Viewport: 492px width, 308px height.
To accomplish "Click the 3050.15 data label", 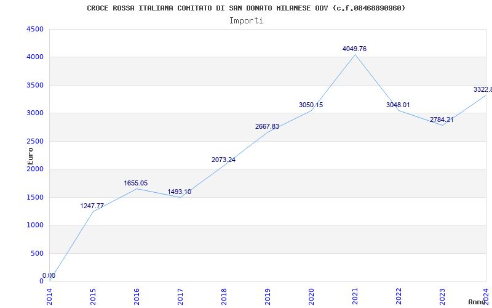I will [x=311, y=105].
